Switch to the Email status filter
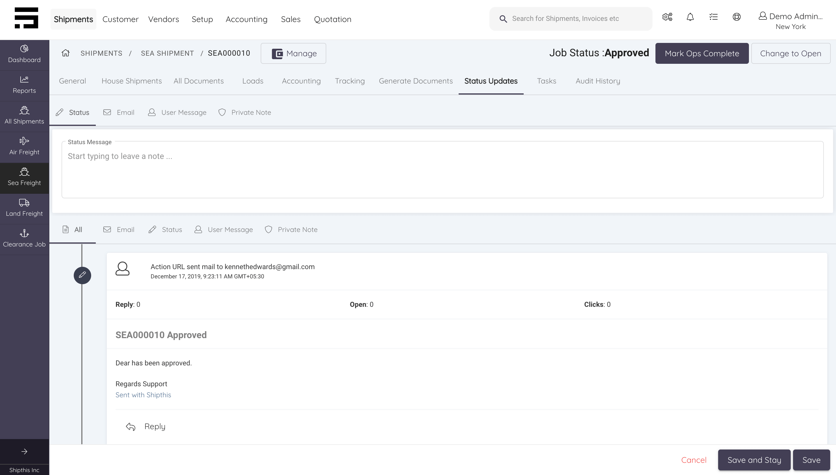This screenshot has width=836, height=475. 125,112
